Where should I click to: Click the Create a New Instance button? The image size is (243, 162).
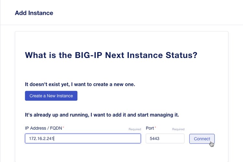pos(51,96)
